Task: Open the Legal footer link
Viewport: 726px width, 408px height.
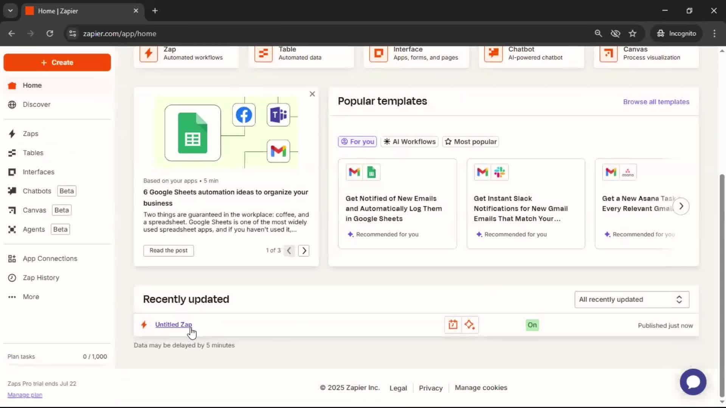Action: click(x=398, y=388)
